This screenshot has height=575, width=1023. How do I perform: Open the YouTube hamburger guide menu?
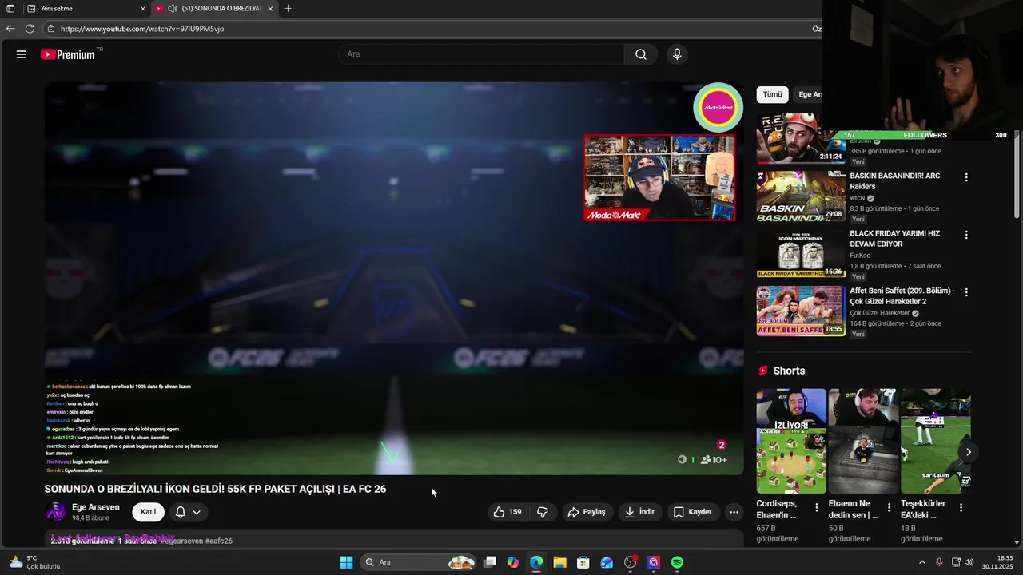click(22, 54)
